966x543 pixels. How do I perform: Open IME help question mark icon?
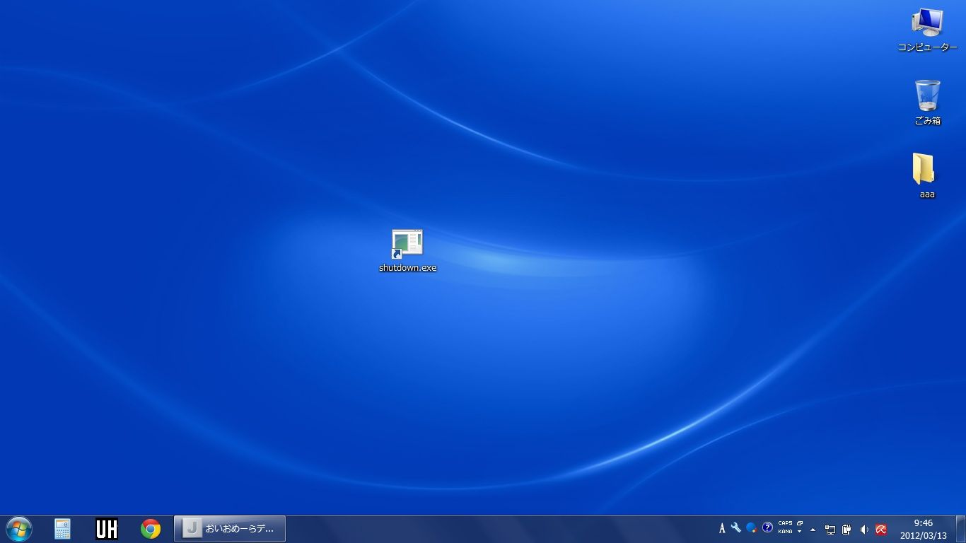point(767,528)
